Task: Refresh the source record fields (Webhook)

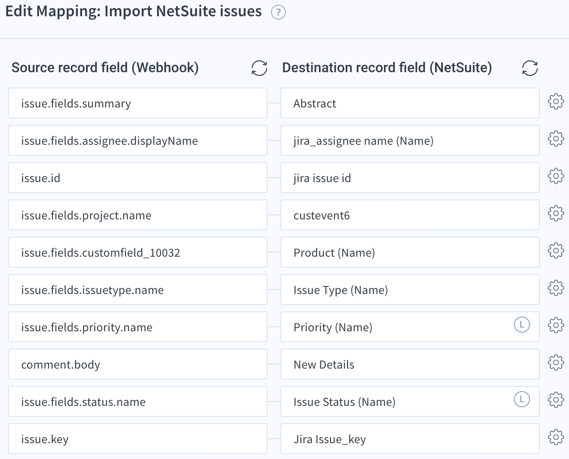Action: (259, 68)
